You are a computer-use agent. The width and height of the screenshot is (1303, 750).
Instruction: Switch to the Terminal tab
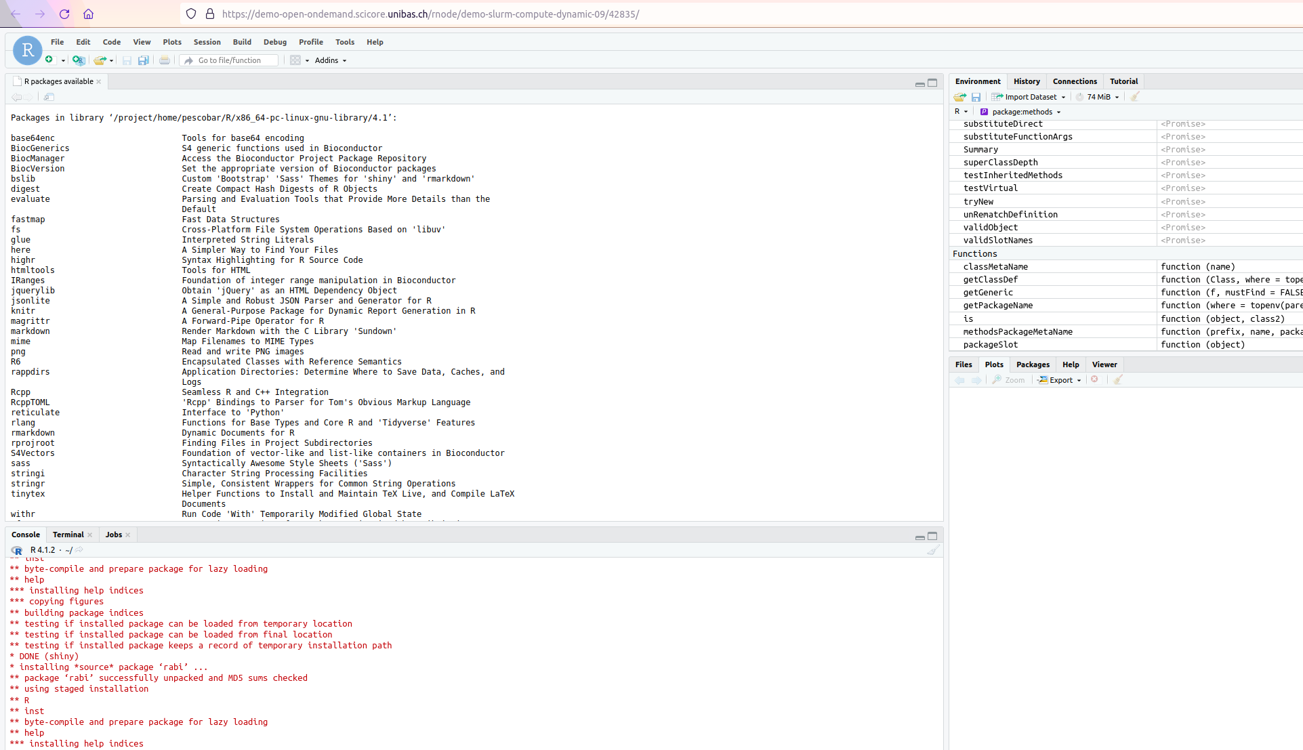click(x=68, y=535)
